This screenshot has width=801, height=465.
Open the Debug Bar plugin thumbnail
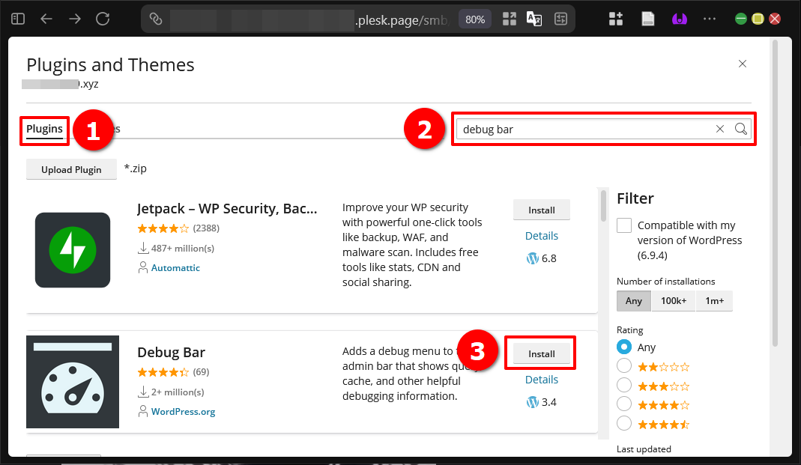click(x=73, y=382)
